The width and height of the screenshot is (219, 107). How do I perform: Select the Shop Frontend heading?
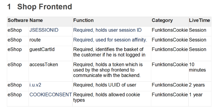tap(40, 7)
